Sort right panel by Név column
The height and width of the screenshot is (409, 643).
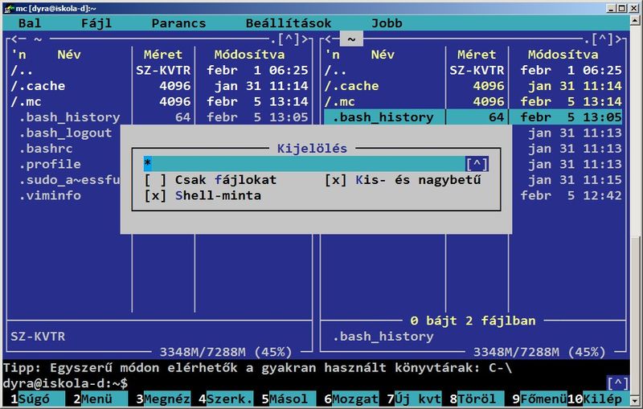[383, 55]
